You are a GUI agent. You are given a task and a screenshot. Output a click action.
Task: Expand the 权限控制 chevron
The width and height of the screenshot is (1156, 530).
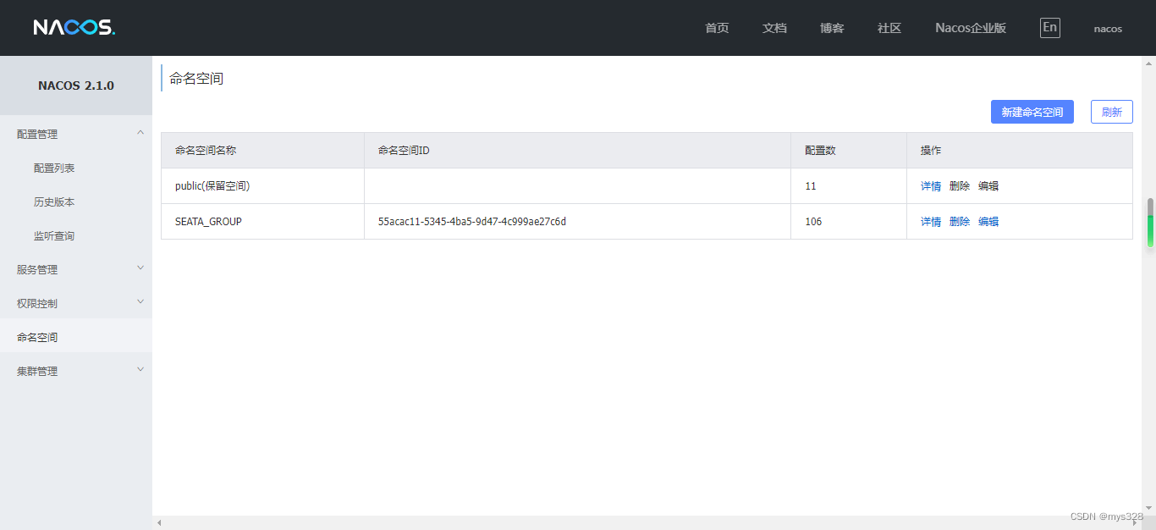coord(140,302)
